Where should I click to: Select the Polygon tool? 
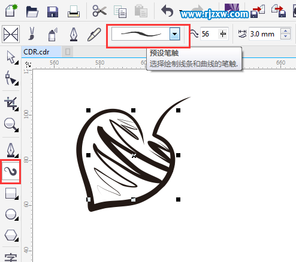(x=11, y=235)
